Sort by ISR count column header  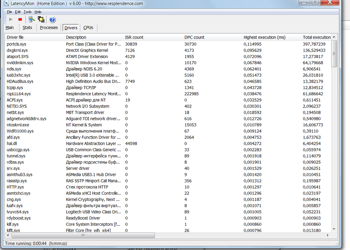tap(153, 37)
